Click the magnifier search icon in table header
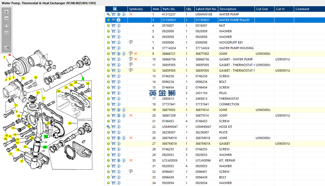Viewport: 325px width, 186px height. click(115, 9)
